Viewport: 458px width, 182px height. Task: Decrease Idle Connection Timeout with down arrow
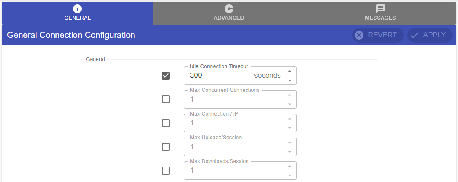click(289, 80)
